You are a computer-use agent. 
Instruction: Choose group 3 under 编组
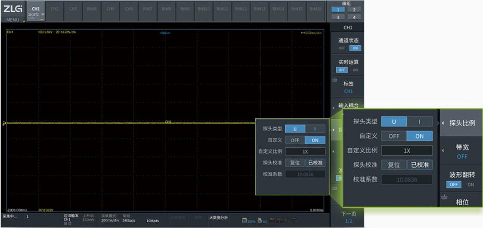[338, 17]
